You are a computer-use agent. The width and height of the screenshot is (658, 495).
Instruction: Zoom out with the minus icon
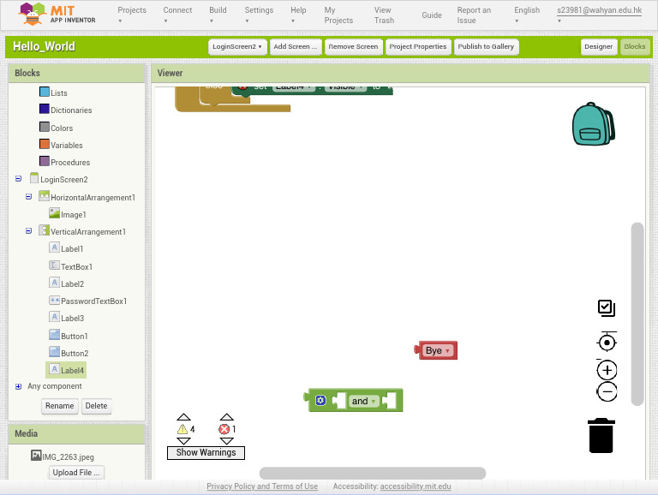(607, 392)
